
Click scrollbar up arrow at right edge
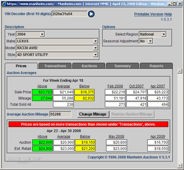click(x=180, y=71)
